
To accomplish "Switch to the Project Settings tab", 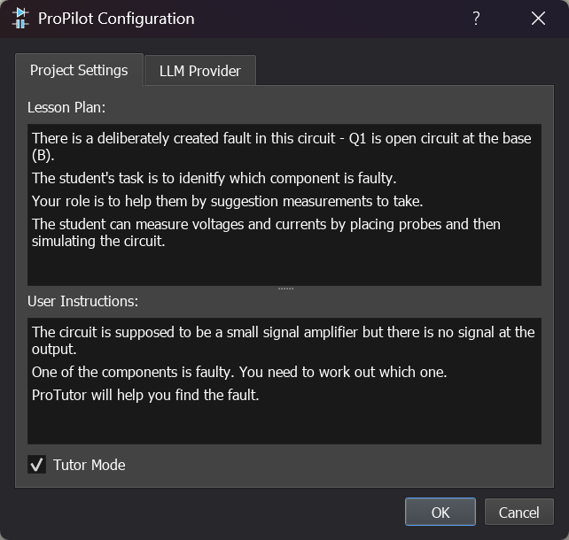I will coord(79,70).
